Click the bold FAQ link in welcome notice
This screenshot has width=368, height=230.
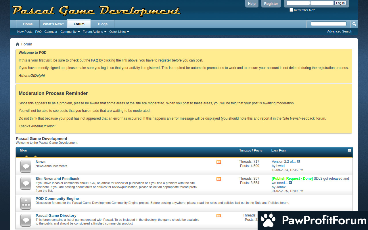click(95, 60)
